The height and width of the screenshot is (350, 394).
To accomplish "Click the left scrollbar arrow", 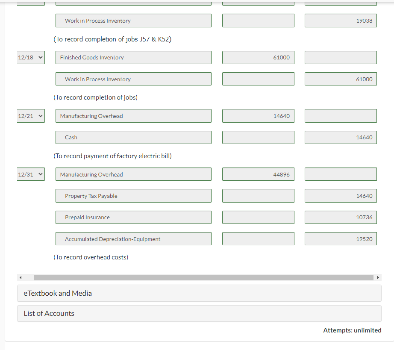I will click(21, 277).
